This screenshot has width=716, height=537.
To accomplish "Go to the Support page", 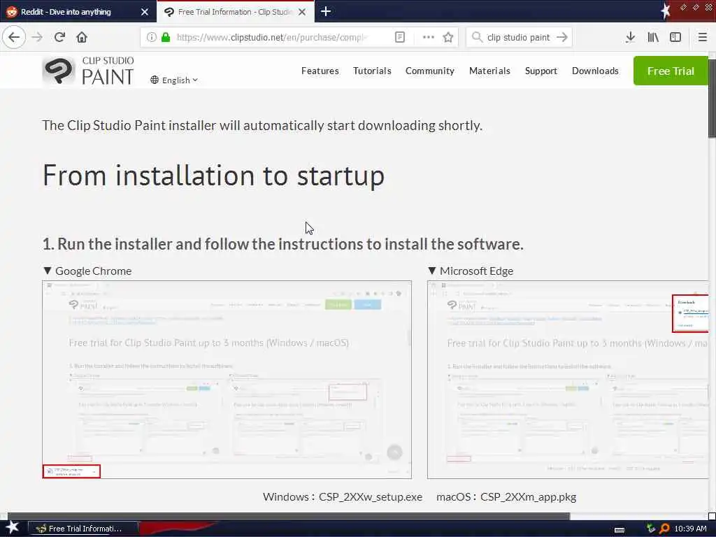I will pyautogui.click(x=541, y=71).
